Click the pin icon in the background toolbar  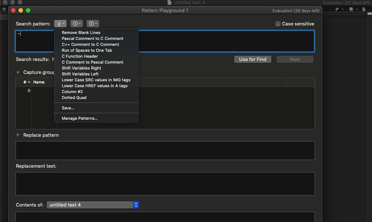(337, 9)
